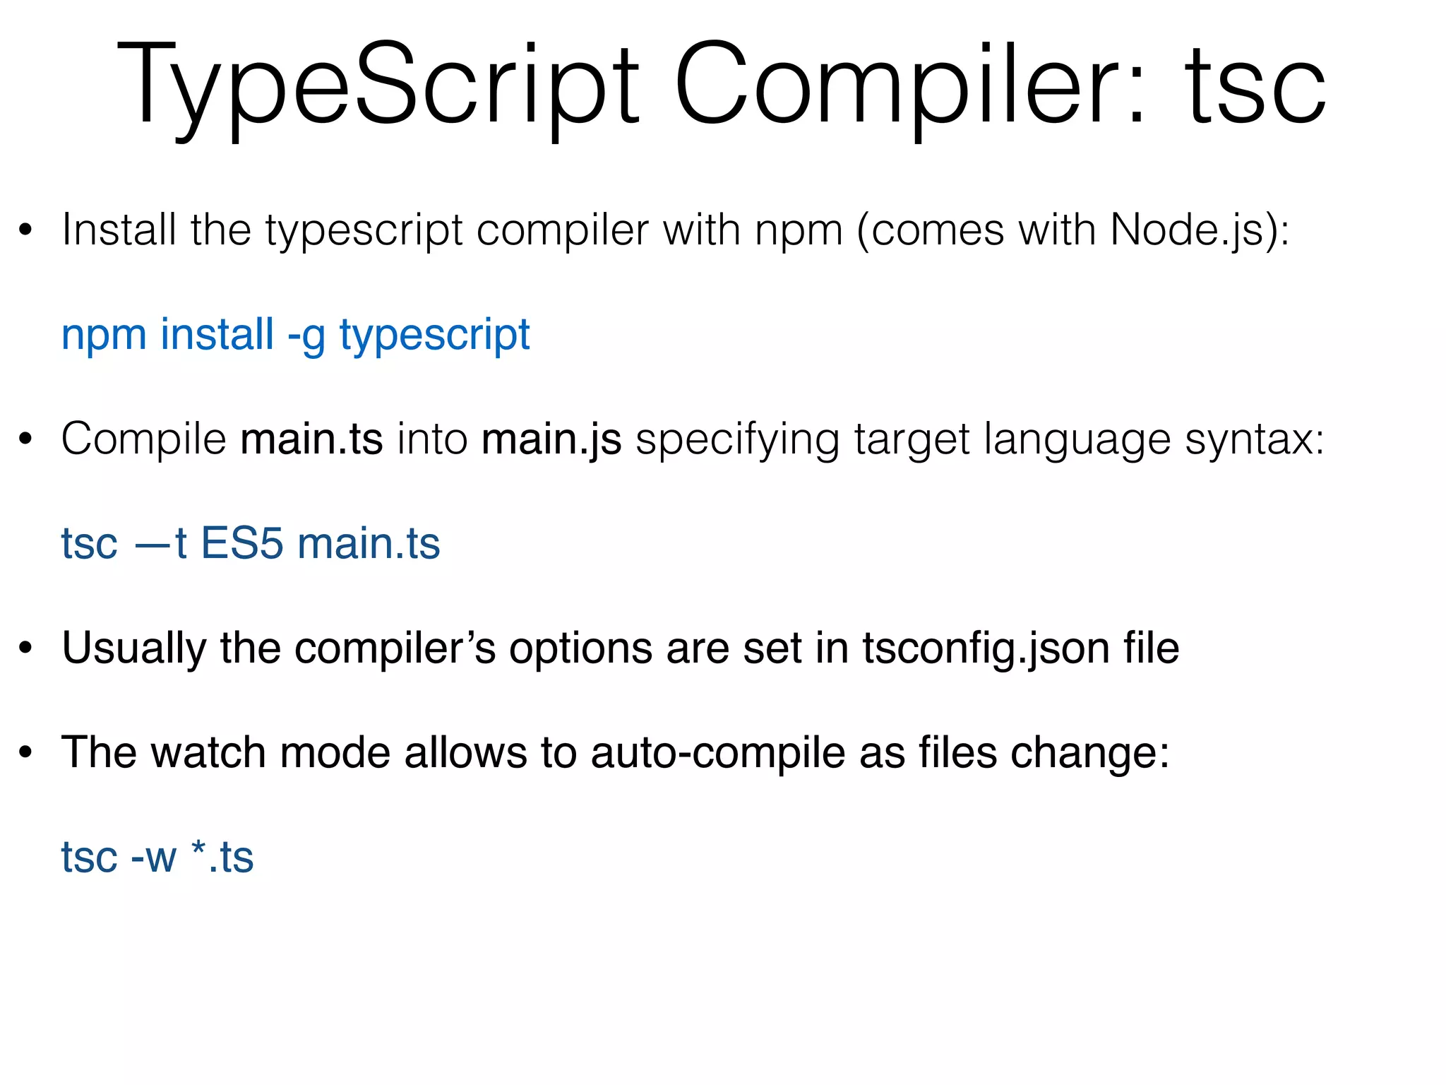Click the slide title 'TypeScript Compiler: tsc'
The height and width of the screenshot is (1085, 1446).
coord(720,85)
